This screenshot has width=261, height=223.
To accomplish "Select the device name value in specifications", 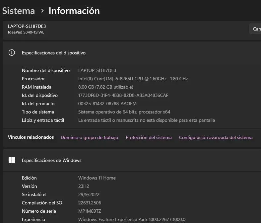I will (97, 70).
